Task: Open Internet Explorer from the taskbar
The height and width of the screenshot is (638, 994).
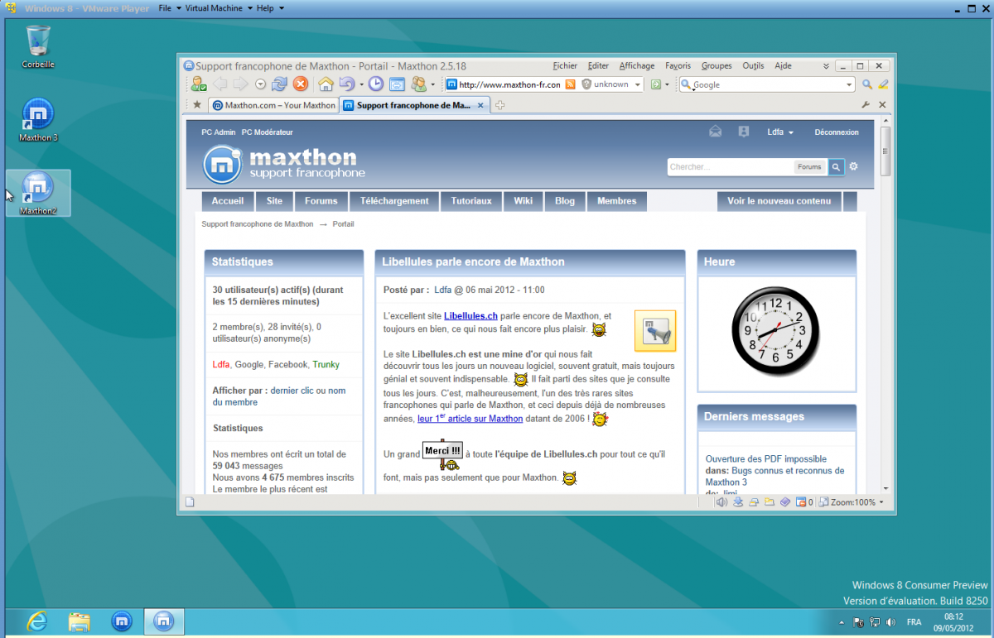Action: [x=36, y=621]
